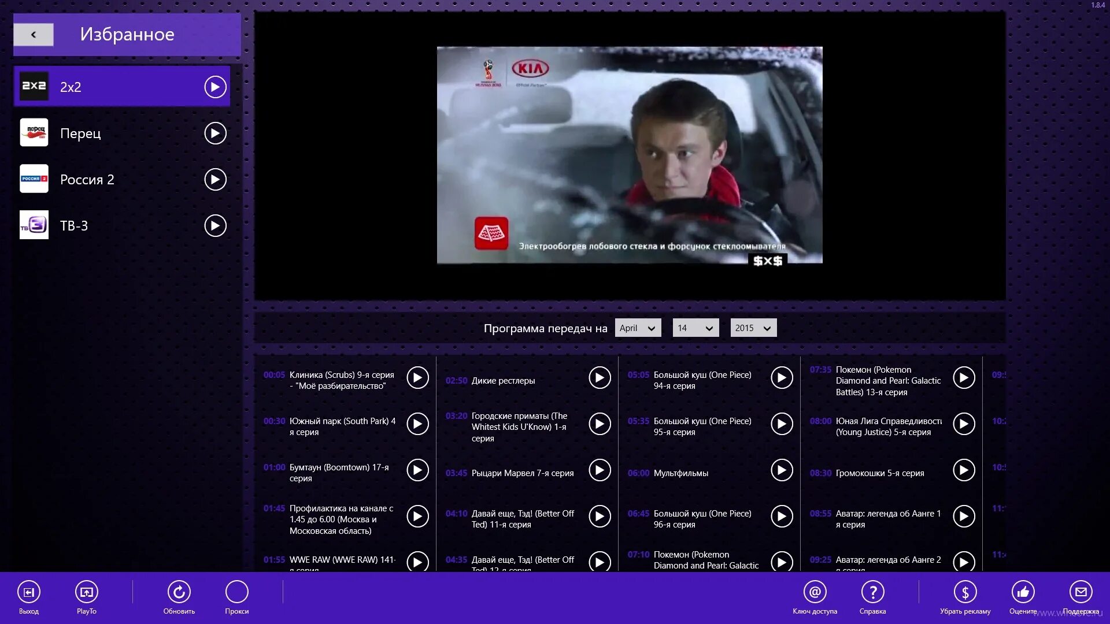Play the Россия 2 channel
The height and width of the screenshot is (624, 1110).
(x=215, y=180)
